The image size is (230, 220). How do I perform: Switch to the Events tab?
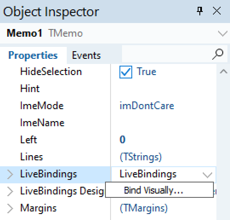tap(86, 55)
